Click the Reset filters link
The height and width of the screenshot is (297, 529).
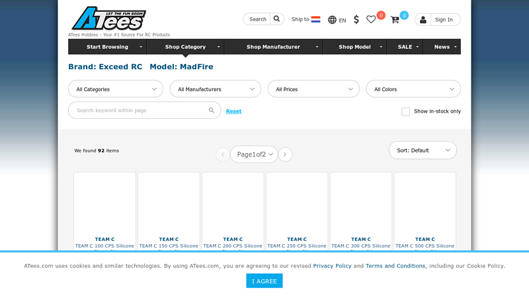(234, 111)
